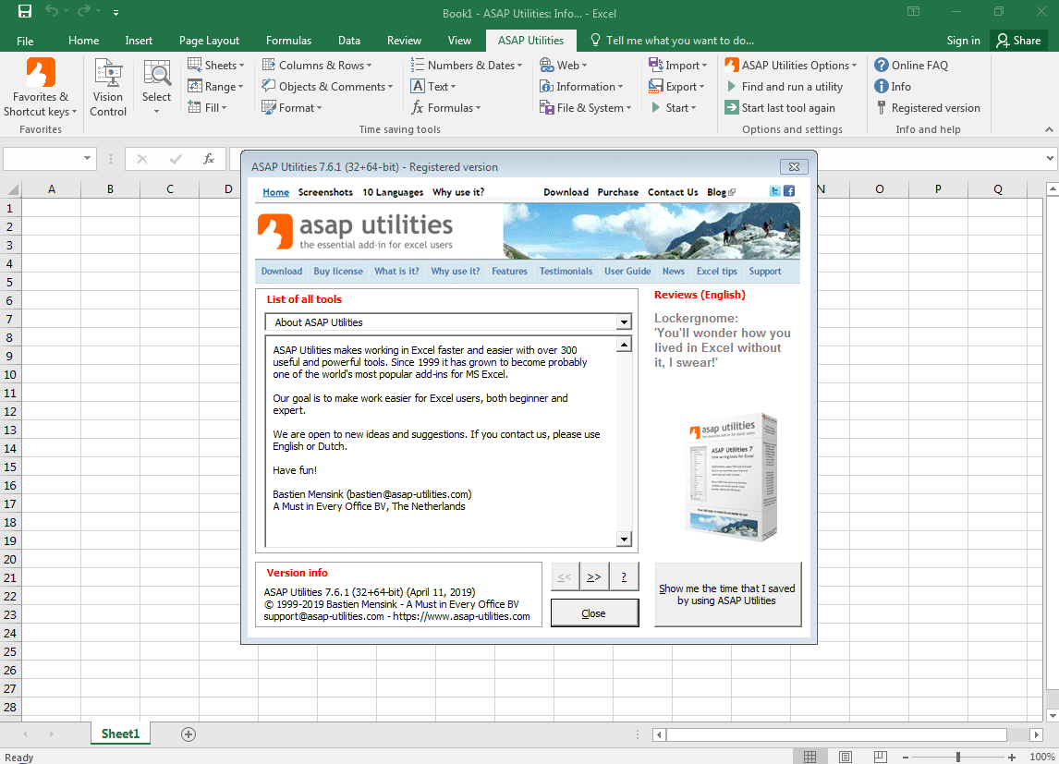Open Columns & Rows dropdown
1059x764 pixels.
coord(317,65)
